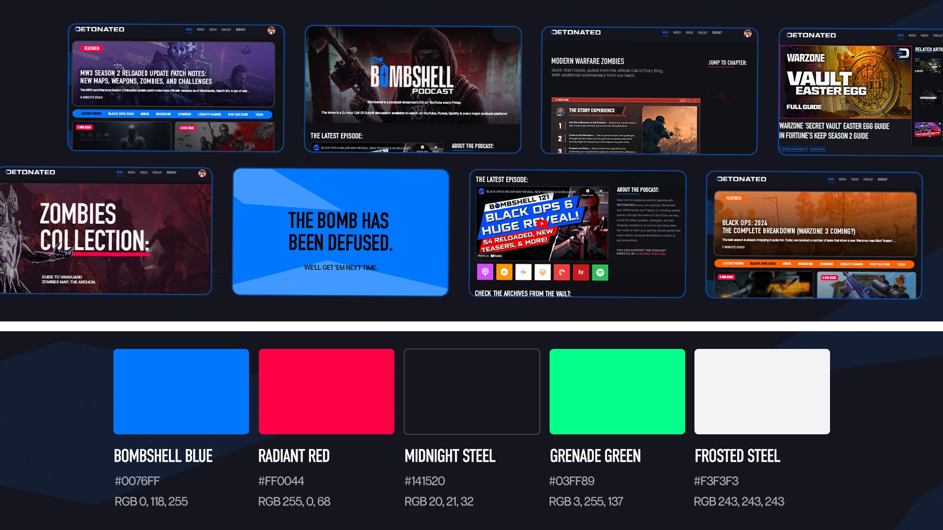Open the CLICKING THIS LINK support link
The height and width of the screenshot is (530, 943).
(x=651, y=254)
